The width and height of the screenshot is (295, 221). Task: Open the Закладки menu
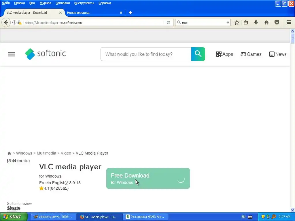point(63,3)
